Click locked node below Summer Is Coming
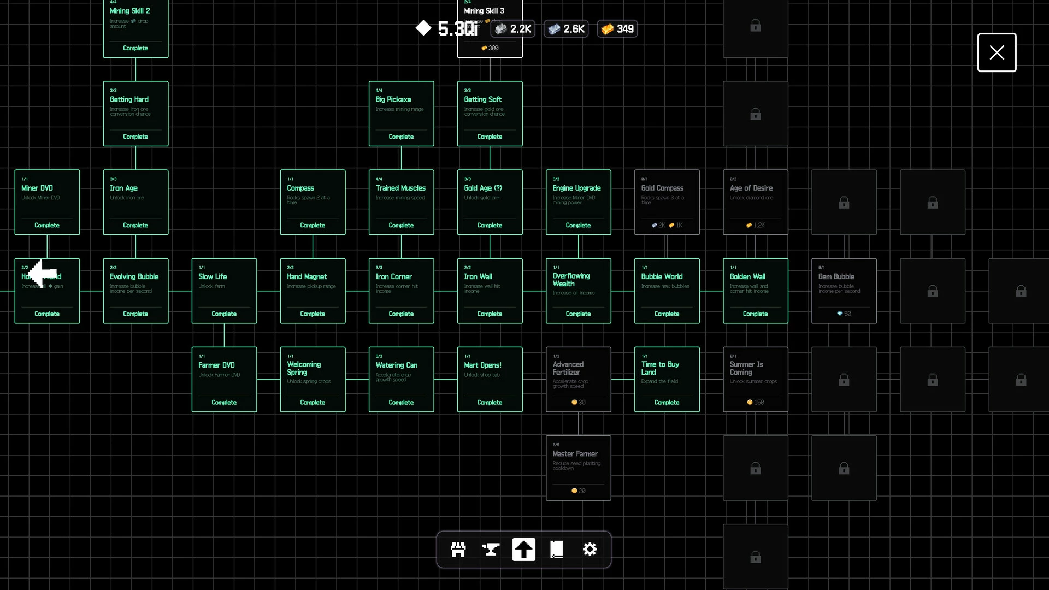This screenshot has width=1049, height=590. click(x=755, y=468)
